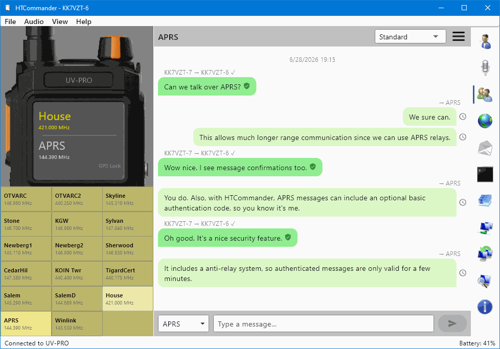Open the user profile sidebar icon

point(485,41)
